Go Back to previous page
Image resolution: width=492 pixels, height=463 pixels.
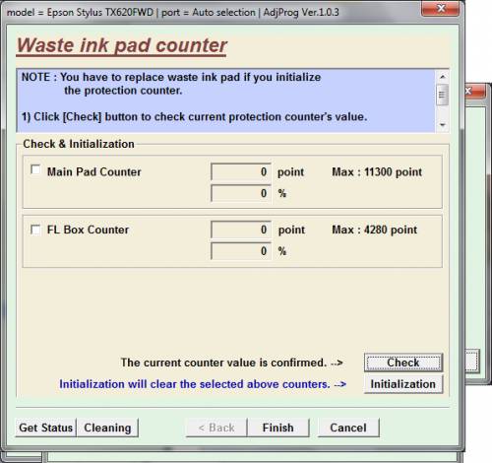point(216,428)
